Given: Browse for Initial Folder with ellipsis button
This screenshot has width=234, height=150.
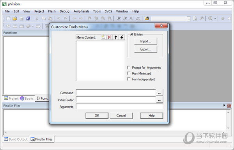Looking at the screenshot, I should (160, 100).
